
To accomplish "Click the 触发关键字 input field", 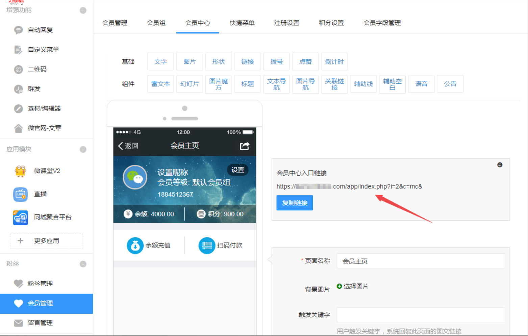I will [x=421, y=315].
